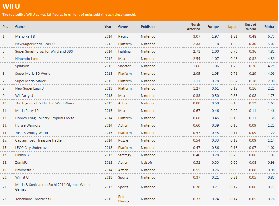279x206 pixels.
Task: Click global value 4.82
Action: pos(271,52)
